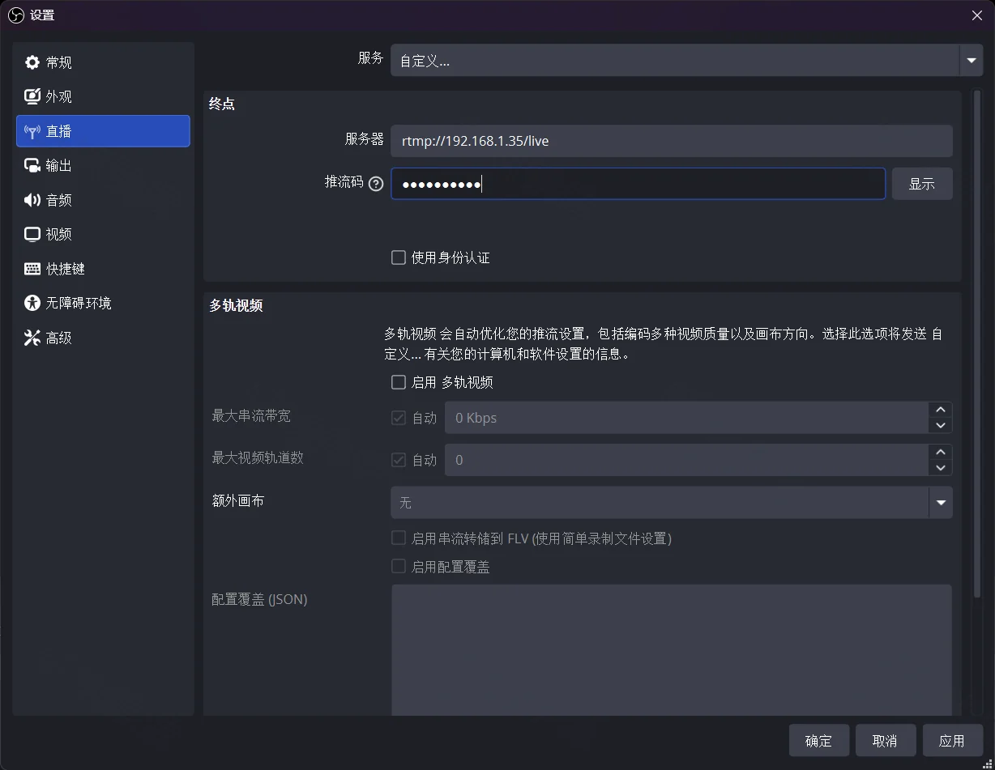
Task: Open the 常规 settings tab
Action: pyautogui.click(x=103, y=62)
